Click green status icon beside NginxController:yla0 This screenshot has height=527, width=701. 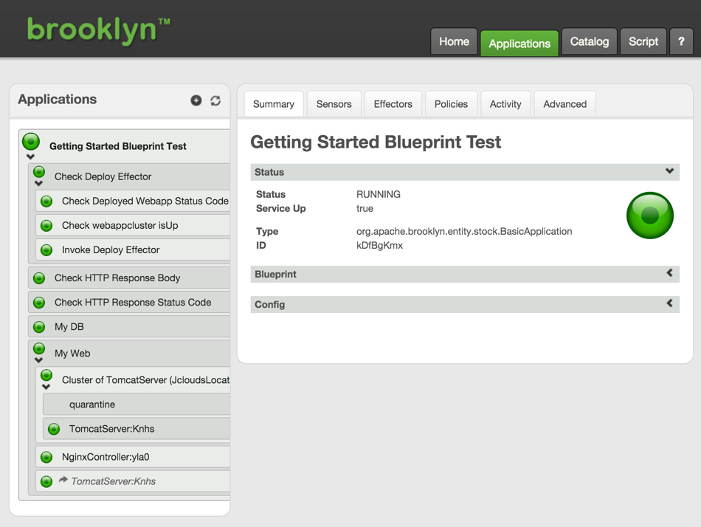coord(46,458)
